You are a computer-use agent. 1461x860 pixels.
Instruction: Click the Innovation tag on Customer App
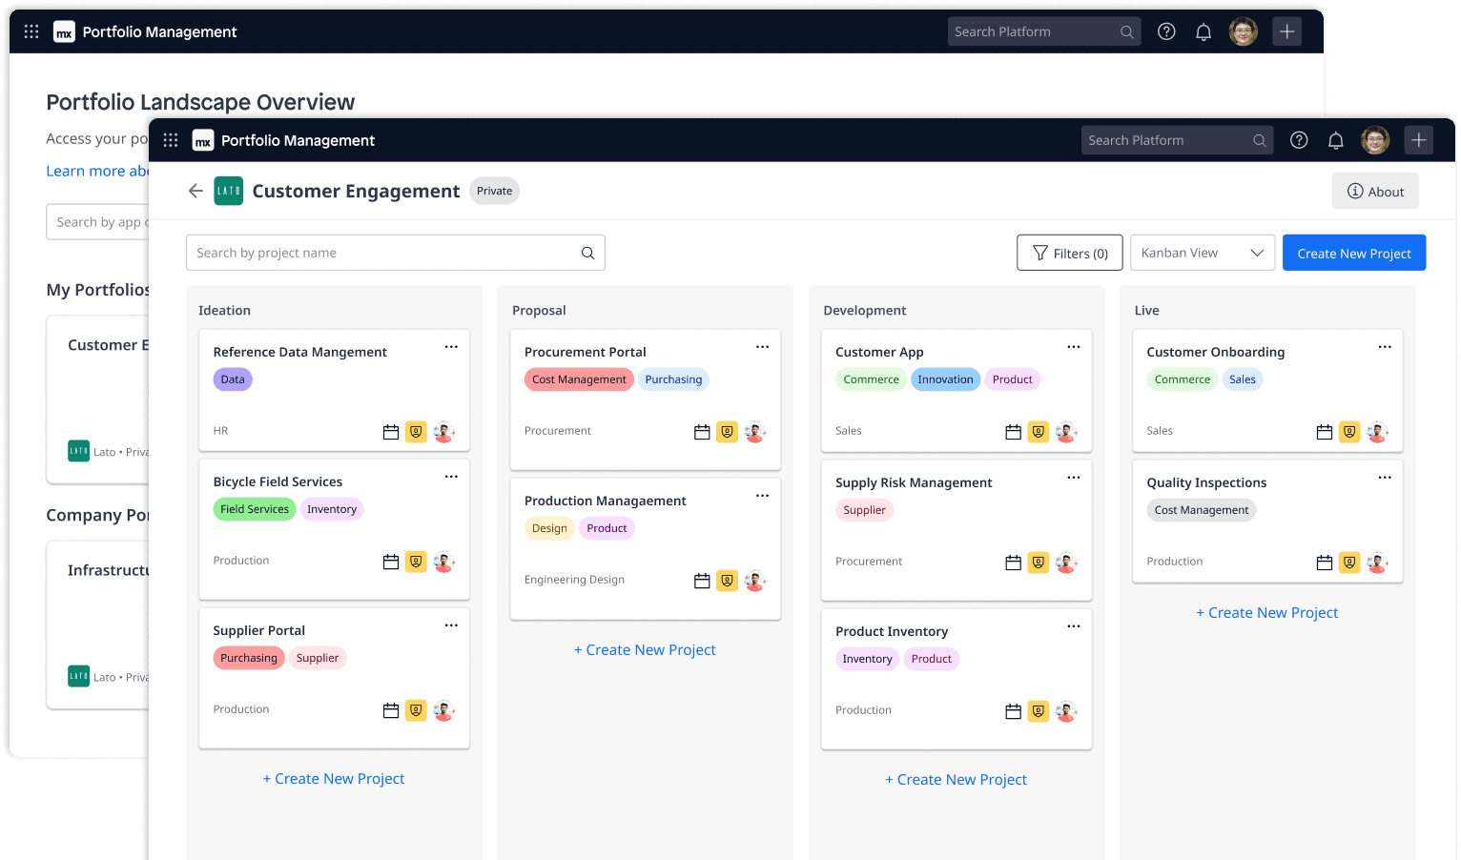click(945, 379)
